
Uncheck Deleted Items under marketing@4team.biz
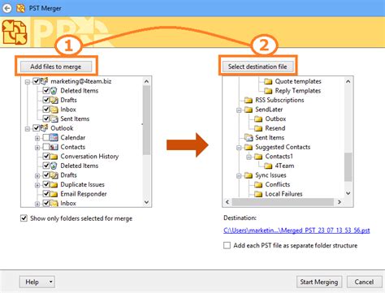[x=46, y=90]
